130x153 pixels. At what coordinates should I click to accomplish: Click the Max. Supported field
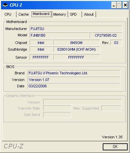(111, 108)
